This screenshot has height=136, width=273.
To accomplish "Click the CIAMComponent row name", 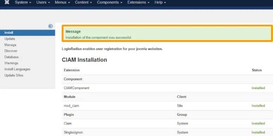I will (76, 88).
